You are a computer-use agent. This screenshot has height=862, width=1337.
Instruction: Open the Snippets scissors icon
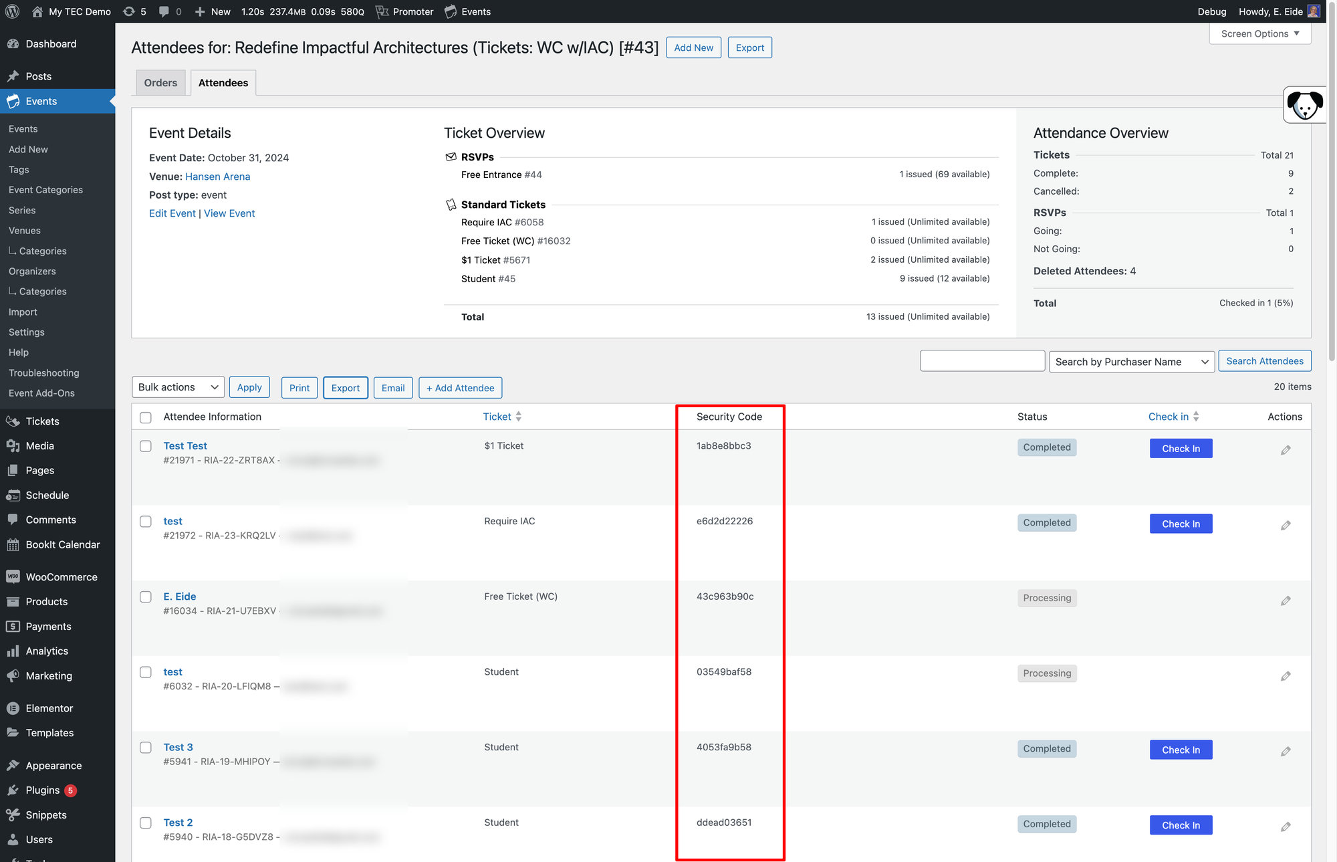(13, 815)
